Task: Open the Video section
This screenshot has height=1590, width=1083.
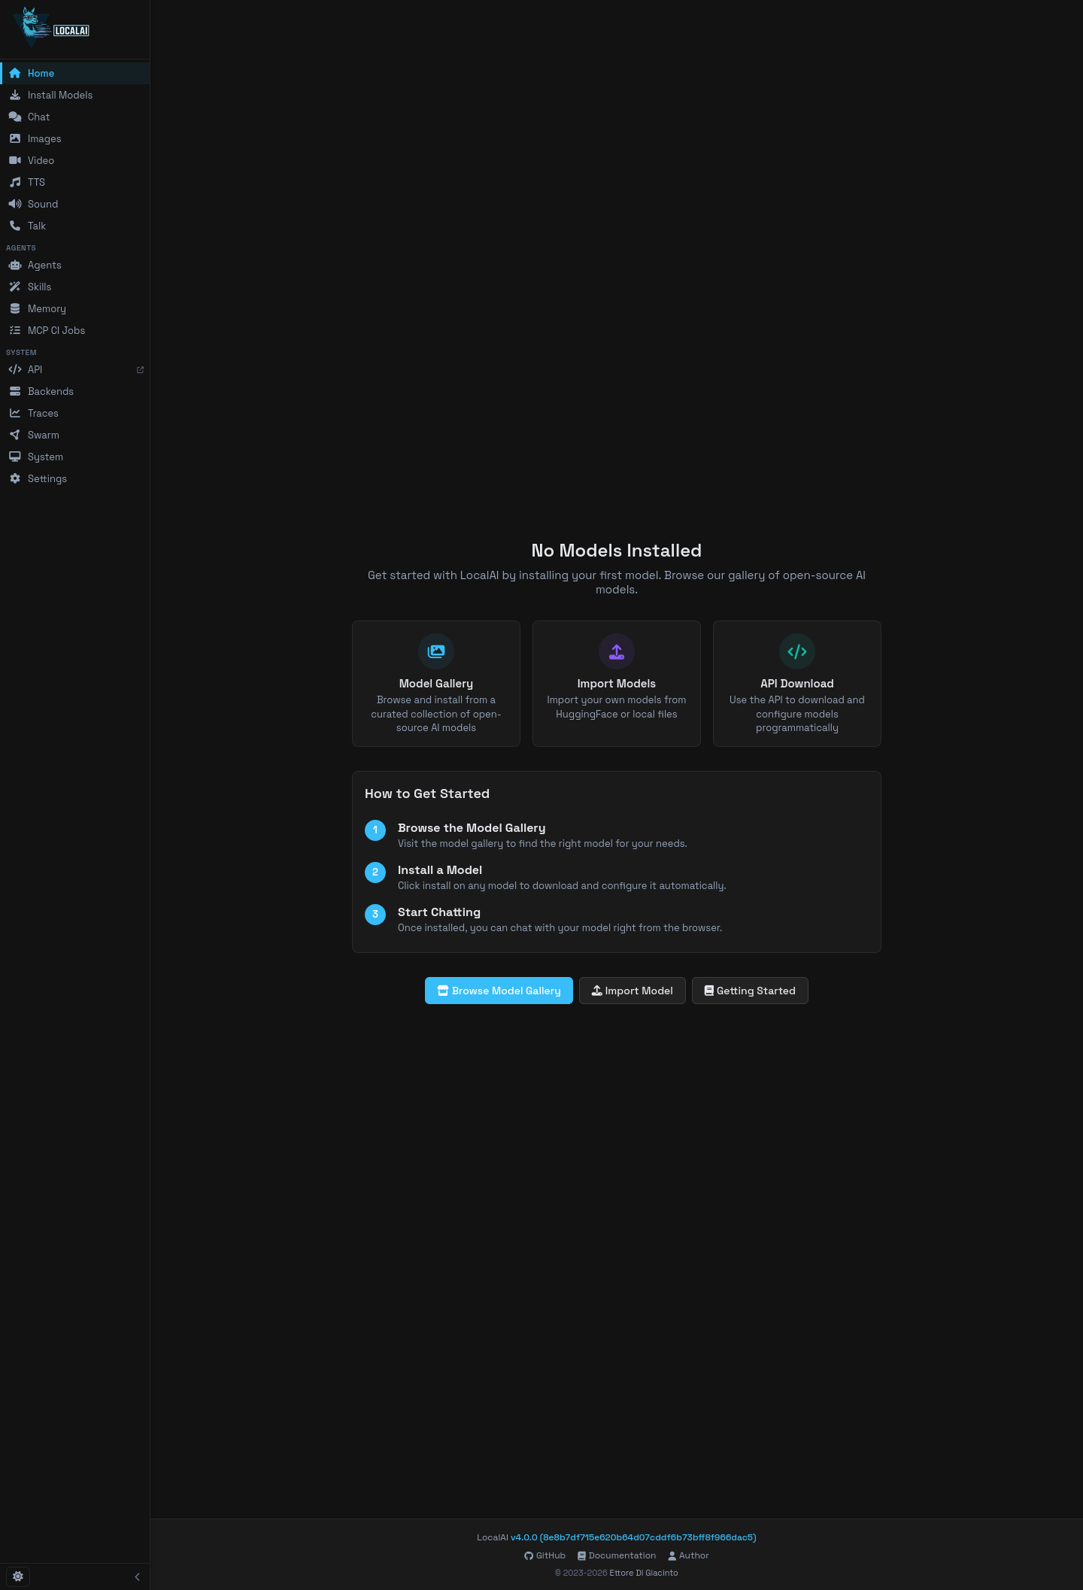Action: [75, 160]
